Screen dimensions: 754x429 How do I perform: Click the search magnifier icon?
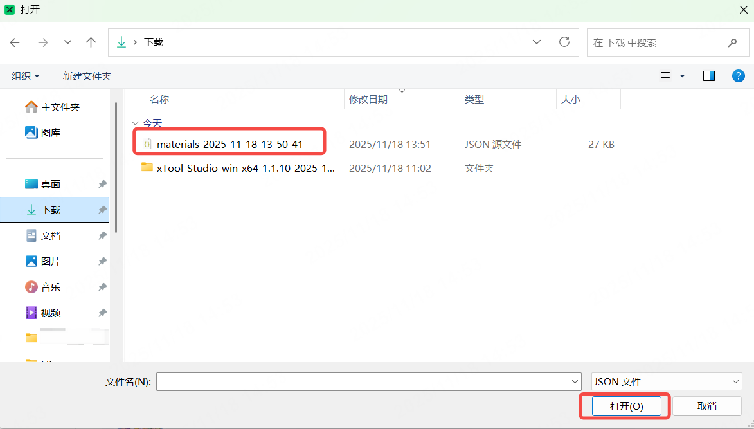[x=732, y=43]
